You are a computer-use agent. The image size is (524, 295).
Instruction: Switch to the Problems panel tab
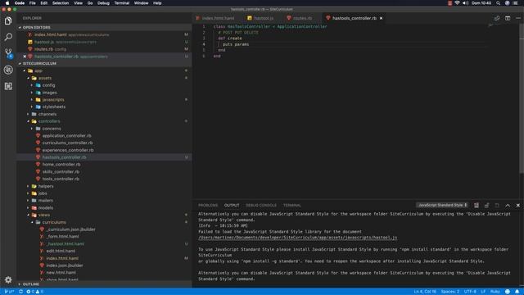(x=208, y=205)
